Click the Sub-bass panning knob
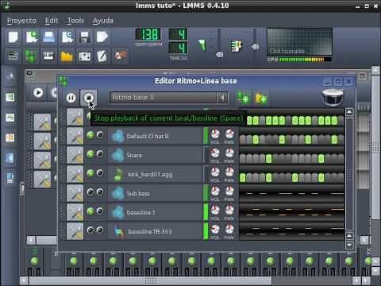Screen dimensions: 381x286 pos(229,191)
